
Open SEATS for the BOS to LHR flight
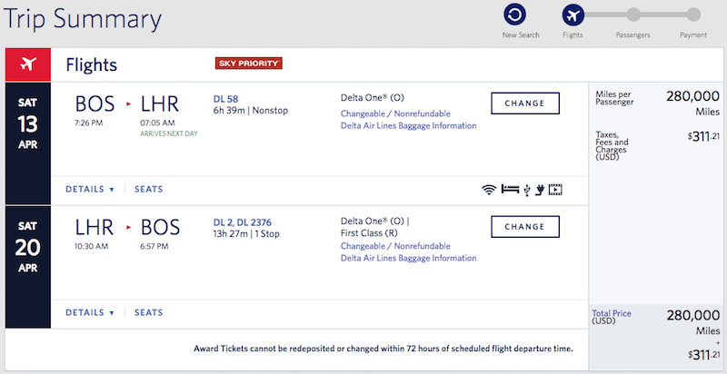click(x=148, y=190)
